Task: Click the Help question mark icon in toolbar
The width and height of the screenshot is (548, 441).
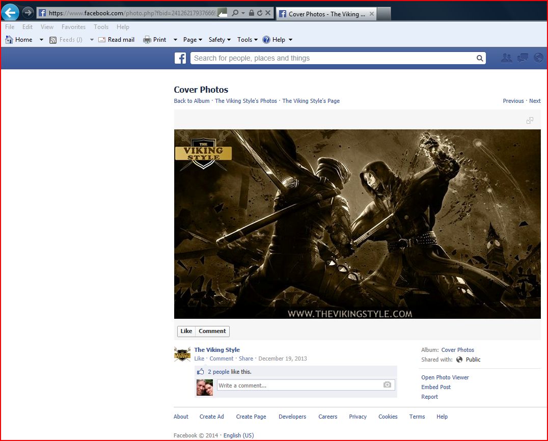Action: (266, 40)
